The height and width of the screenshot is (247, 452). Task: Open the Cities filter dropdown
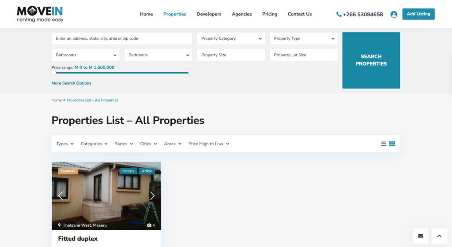[148, 144]
